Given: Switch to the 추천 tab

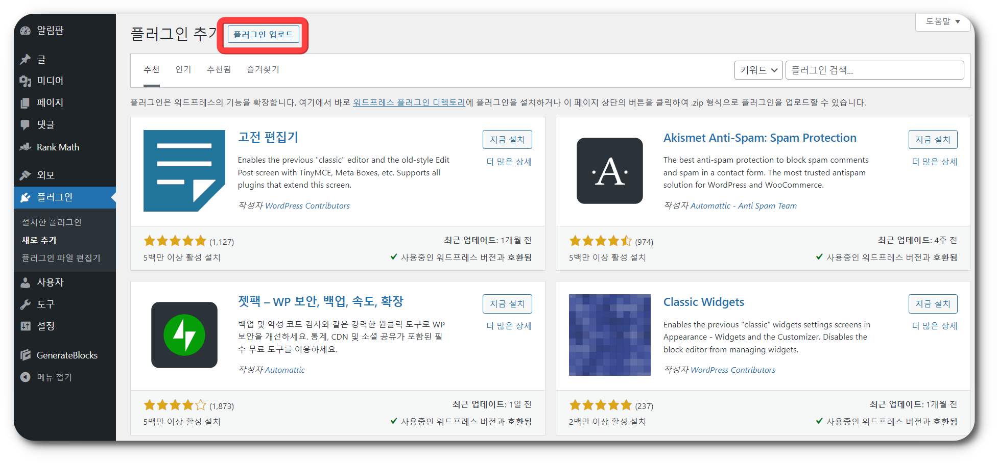Looking at the screenshot, I should point(152,70).
